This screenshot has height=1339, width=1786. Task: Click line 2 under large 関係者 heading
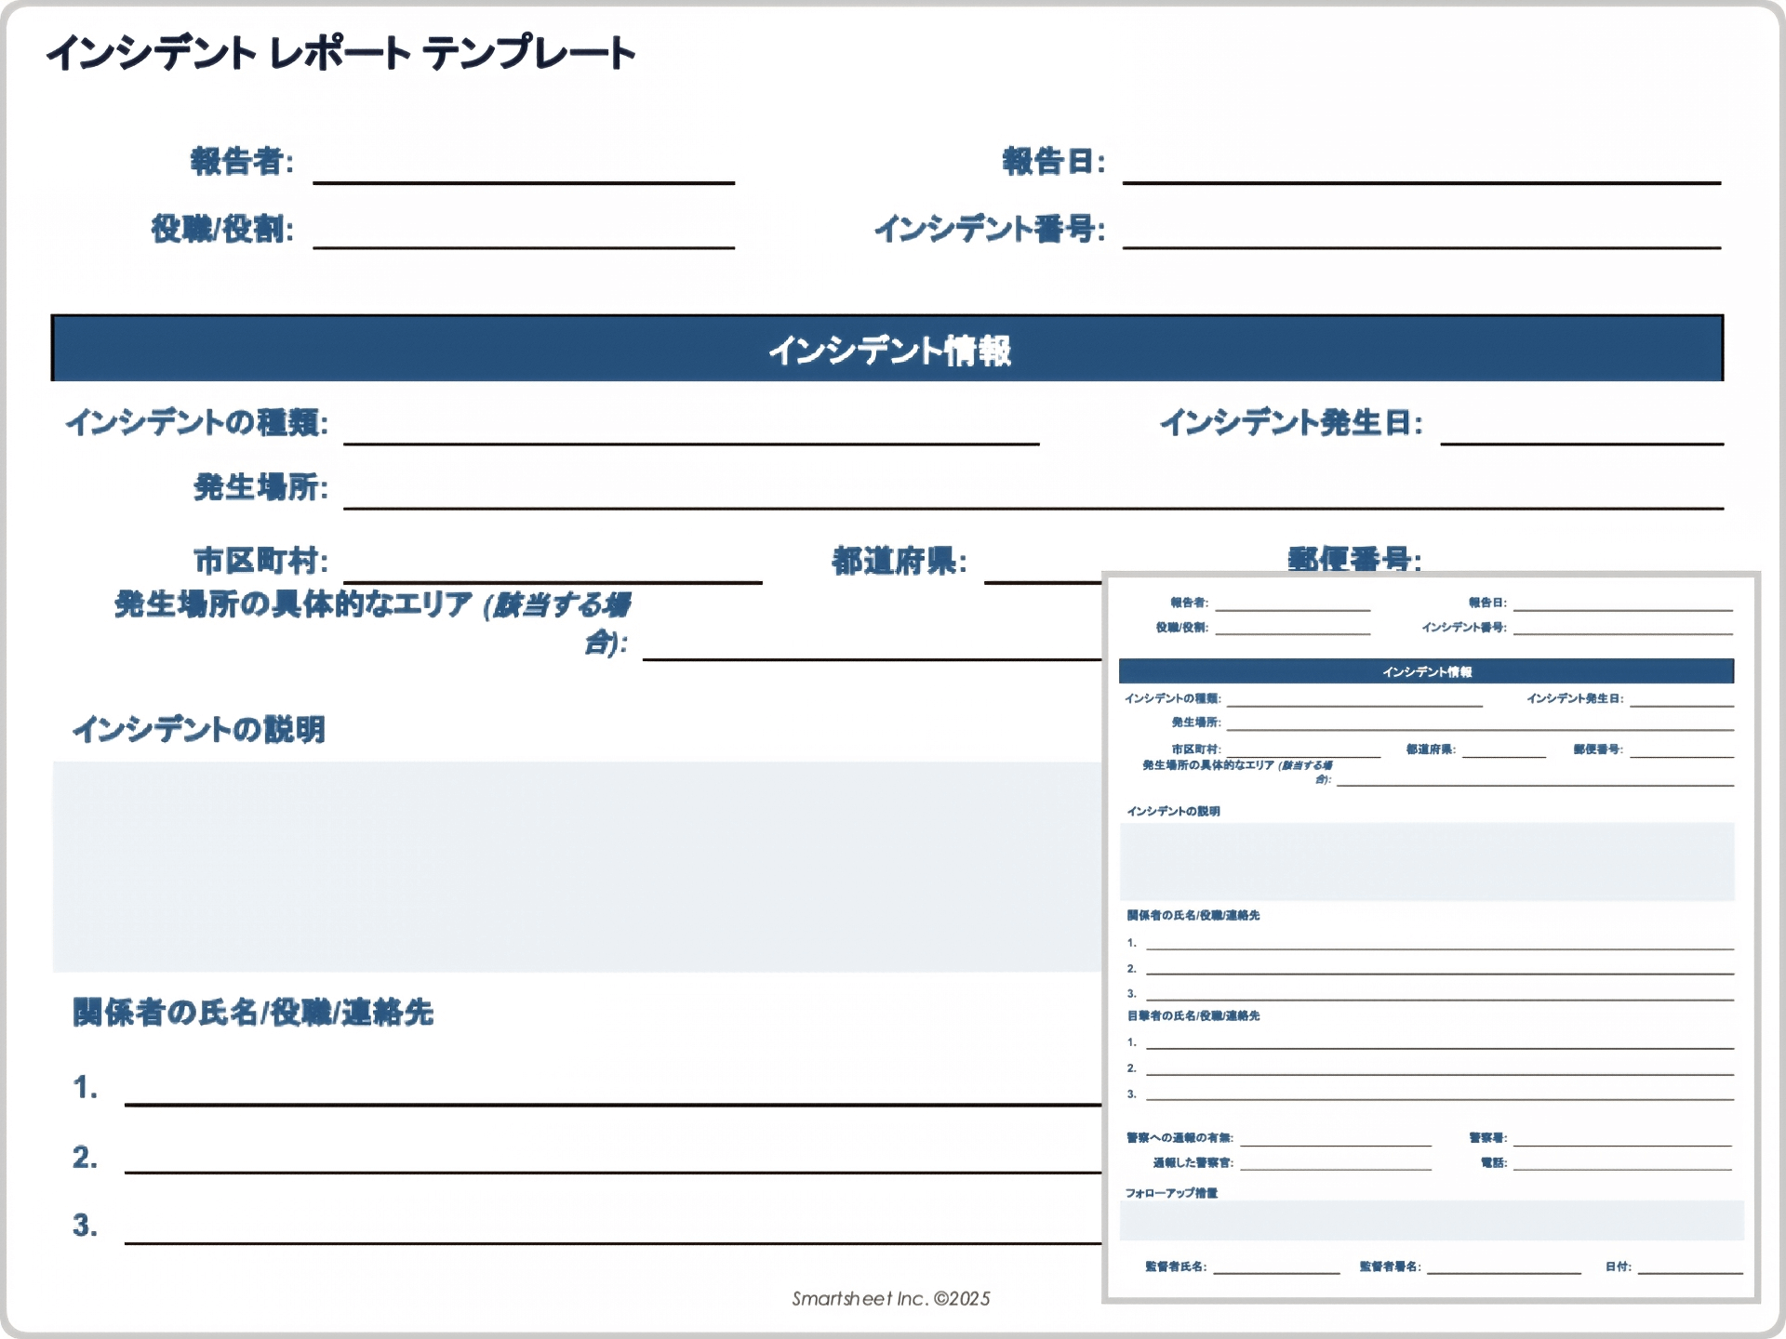[613, 1172]
